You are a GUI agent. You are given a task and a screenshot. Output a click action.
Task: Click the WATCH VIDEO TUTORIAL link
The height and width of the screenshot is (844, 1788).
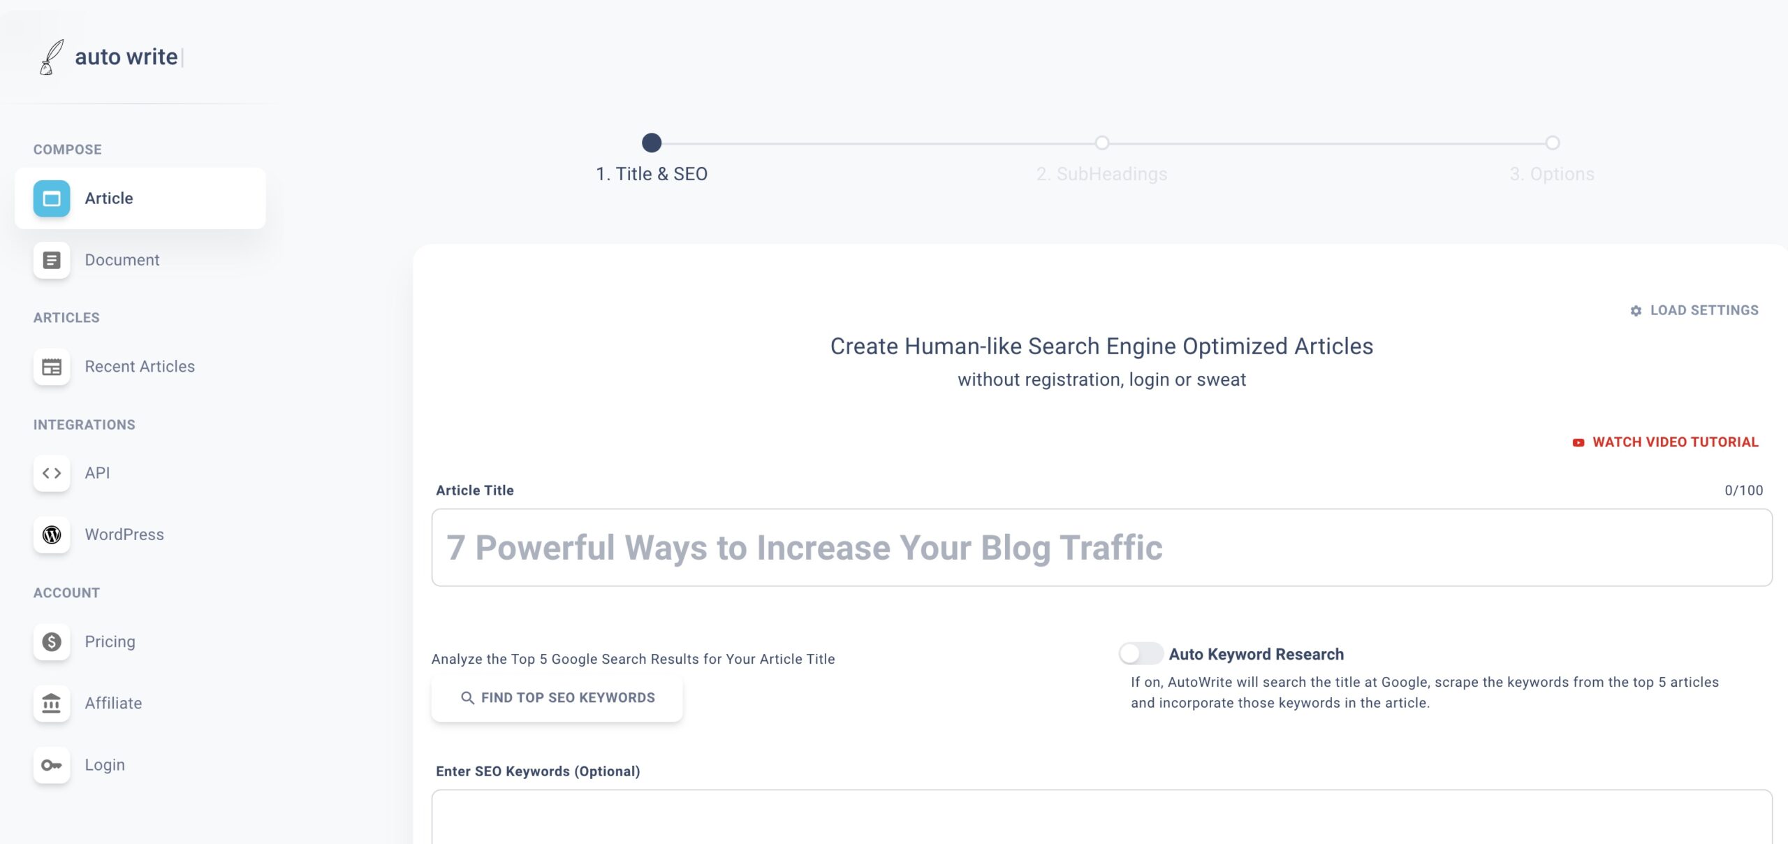tap(1666, 442)
